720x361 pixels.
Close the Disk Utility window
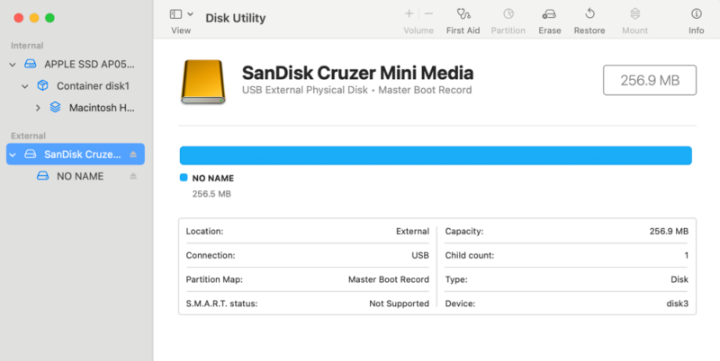pyautogui.click(x=18, y=18)
